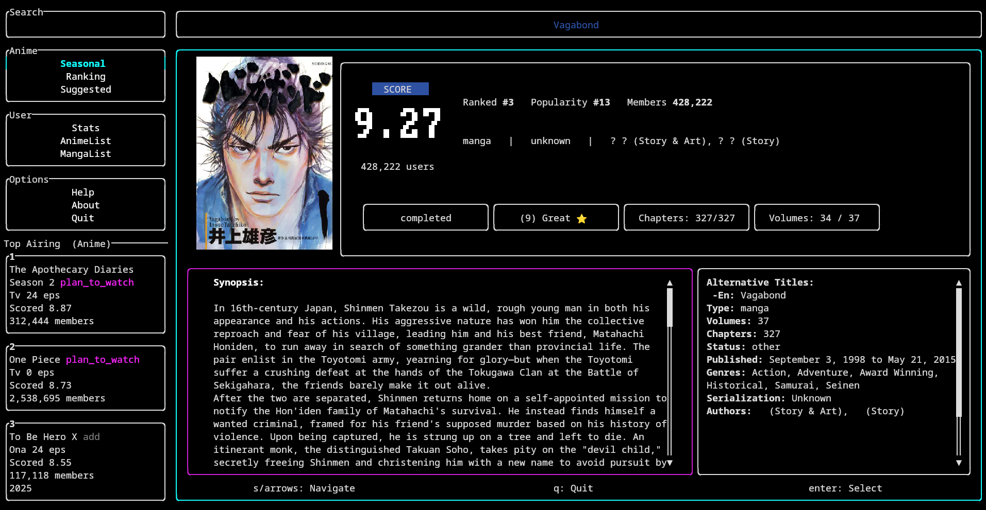
Task: Click the 9.27 score value
Action: pyautogui.click(x=398, y=124)
